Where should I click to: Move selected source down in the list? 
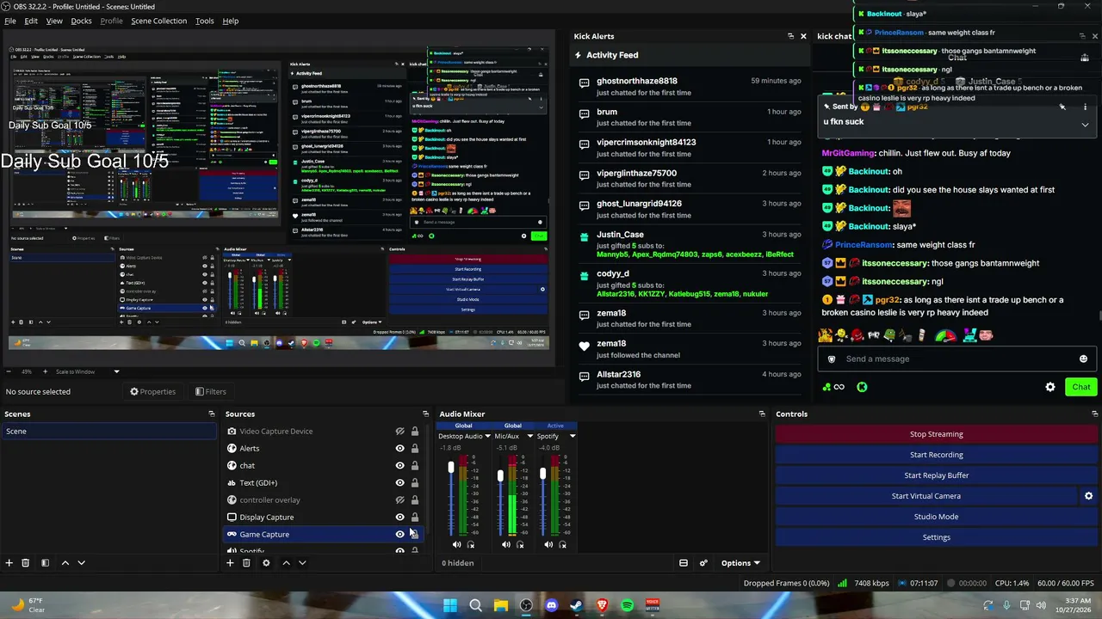point(302,563)
